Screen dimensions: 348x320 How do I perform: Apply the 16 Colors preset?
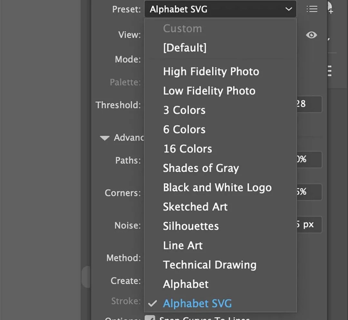[x=188, y=149]
